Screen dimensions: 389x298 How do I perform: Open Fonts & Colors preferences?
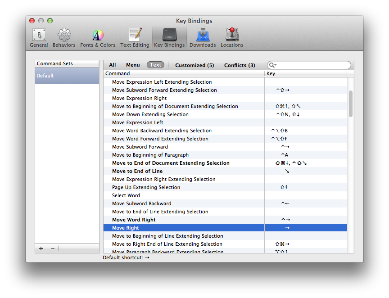coord(98,38)
